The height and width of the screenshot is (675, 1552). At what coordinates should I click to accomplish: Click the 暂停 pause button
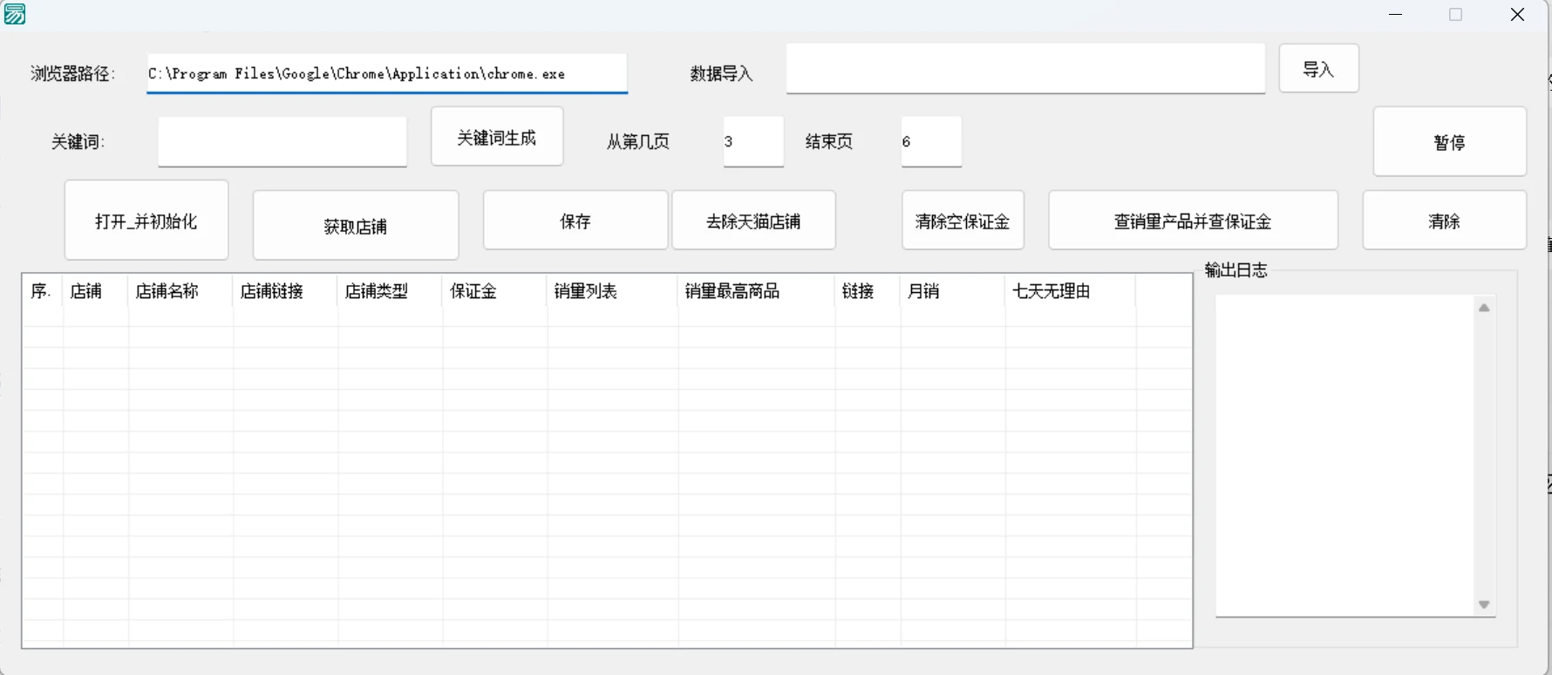point(1449,142)
